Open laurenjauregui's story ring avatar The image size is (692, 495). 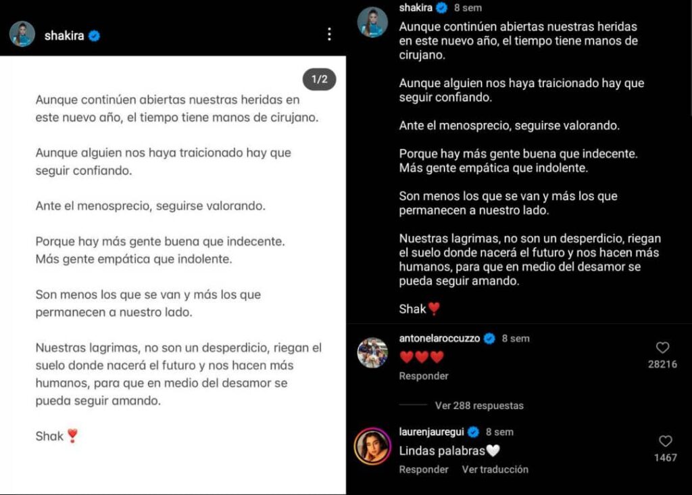pyautogui.click(x=372, y=446)
